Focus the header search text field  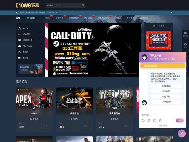(x=71, y=6)
